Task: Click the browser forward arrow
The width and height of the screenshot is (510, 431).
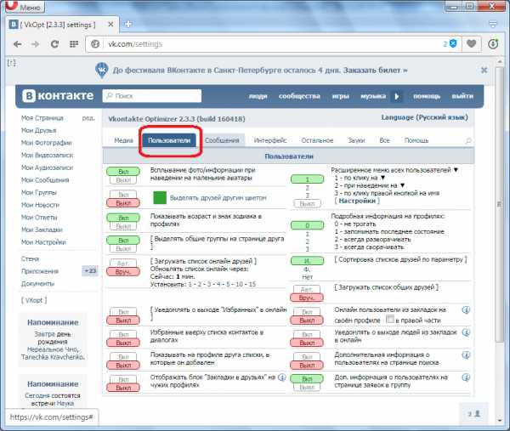Action: (36, 44)
